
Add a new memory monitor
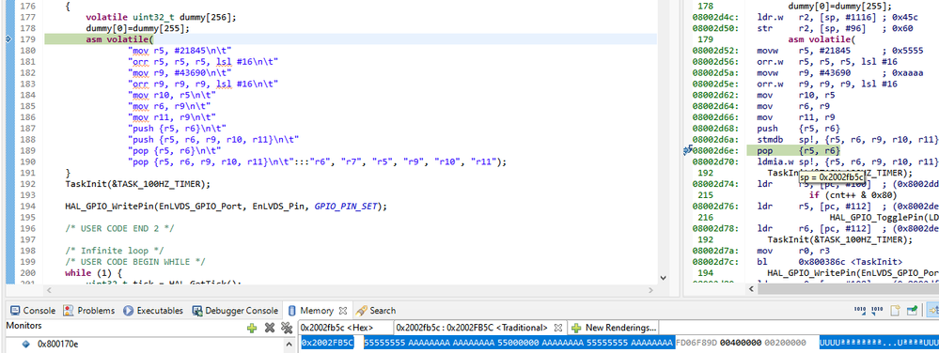click(252, 328)
